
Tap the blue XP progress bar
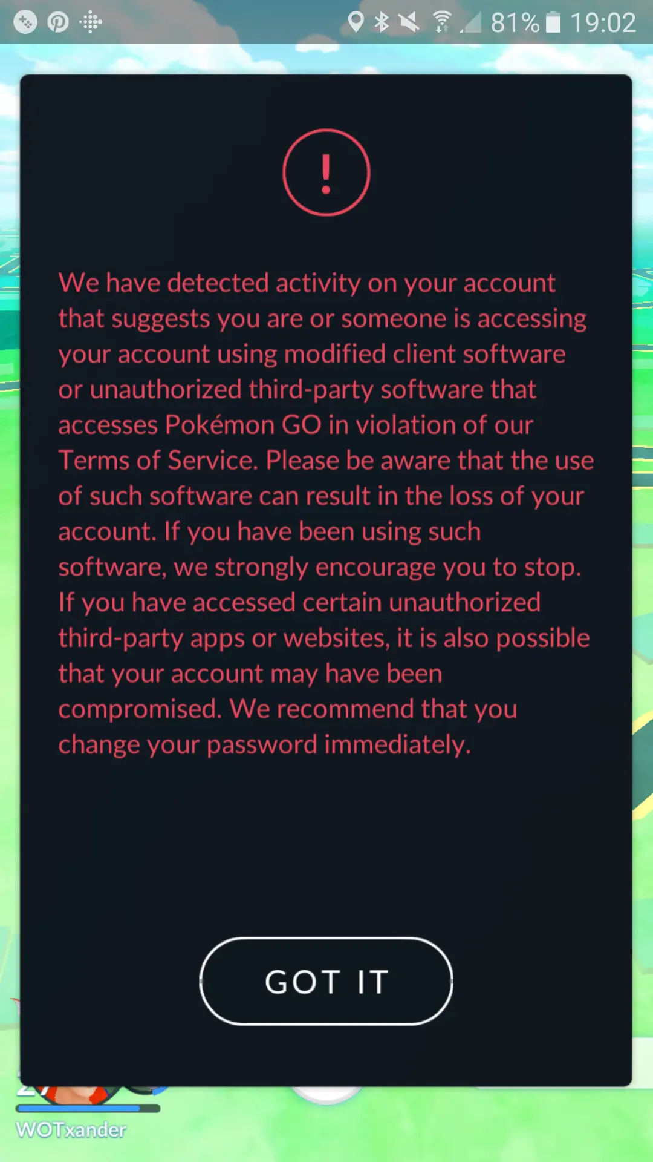click(x=88, y=1108)
